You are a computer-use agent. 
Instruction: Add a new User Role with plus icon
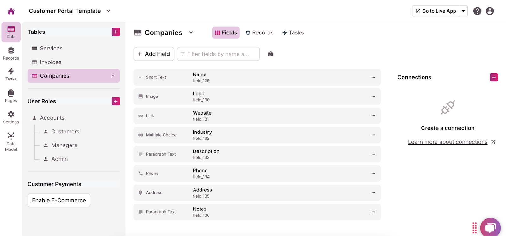click(116, 101)
